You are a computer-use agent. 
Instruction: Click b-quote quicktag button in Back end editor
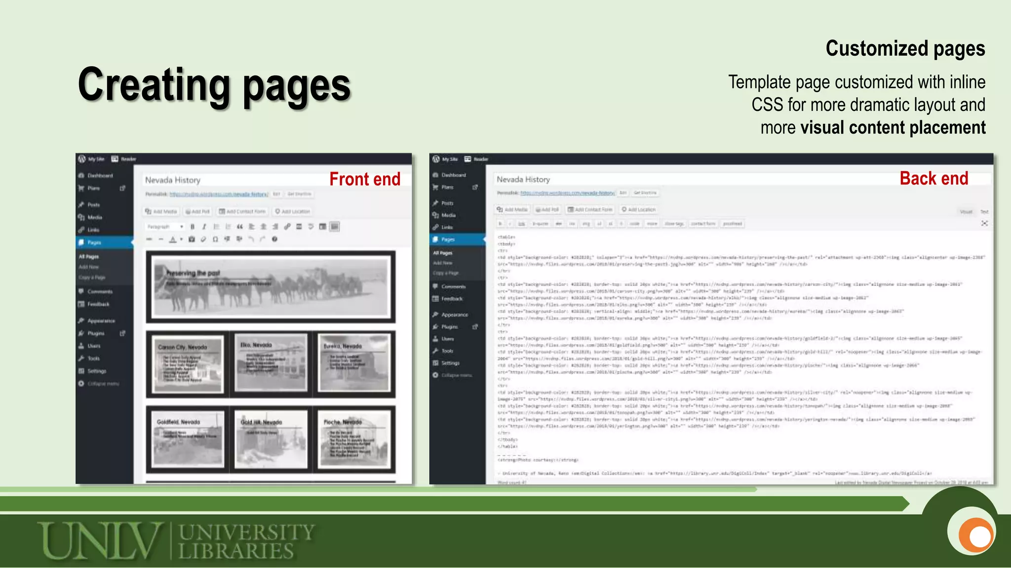click(x=540, y=224)
